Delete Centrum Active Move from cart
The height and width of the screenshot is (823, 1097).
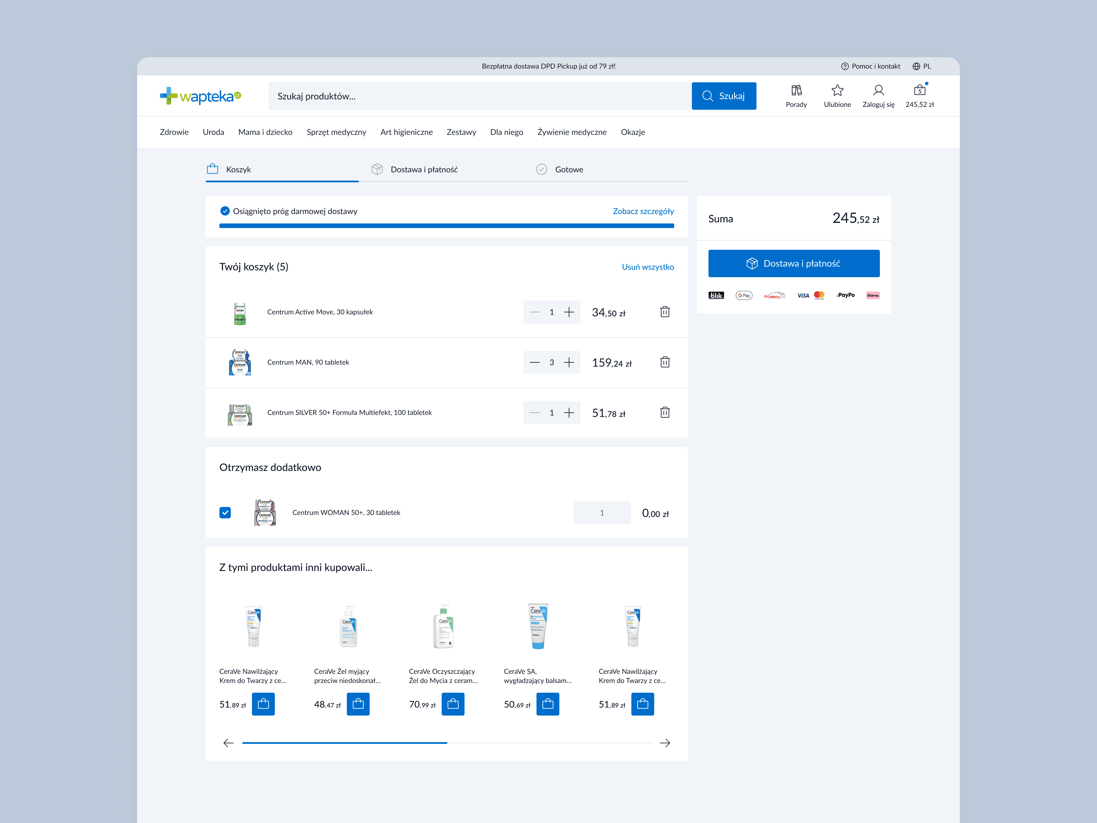(x=664, y=311)
